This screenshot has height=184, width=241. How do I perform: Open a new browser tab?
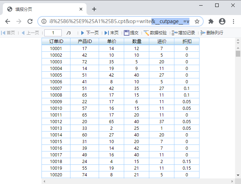click(94, 9)
